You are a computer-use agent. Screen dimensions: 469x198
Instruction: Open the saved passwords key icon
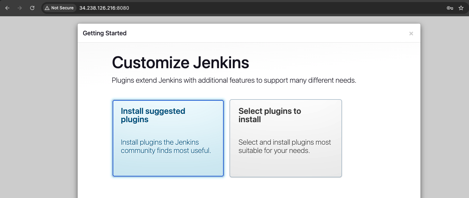[450, 8]
